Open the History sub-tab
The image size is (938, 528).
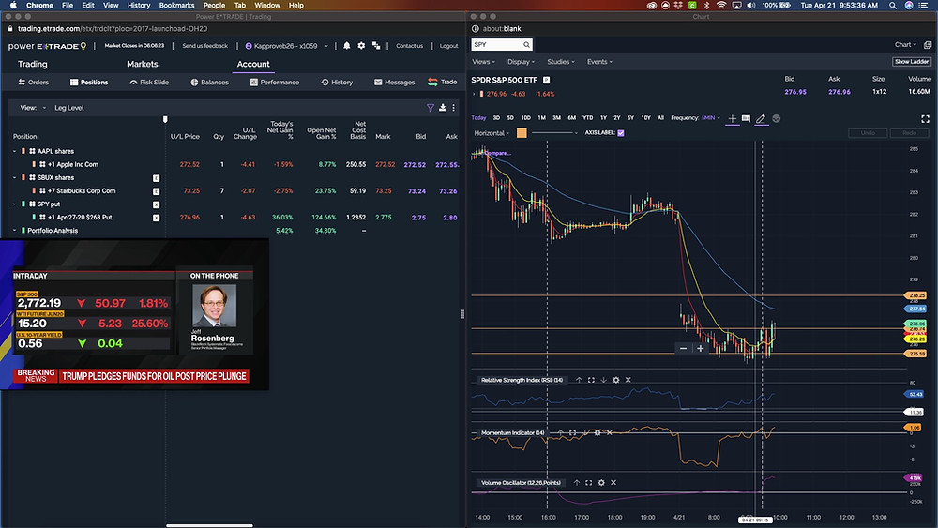click(337, 82)
